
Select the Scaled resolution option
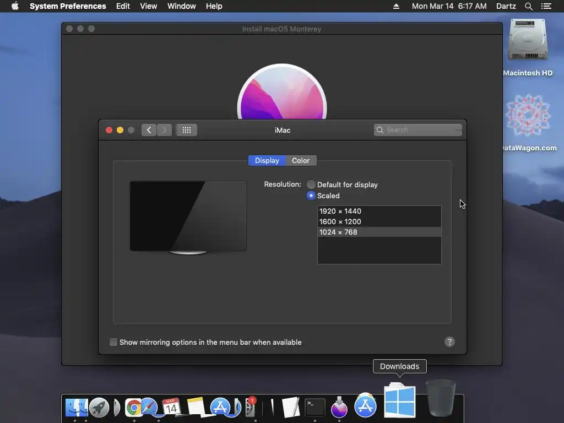(311, 196)
